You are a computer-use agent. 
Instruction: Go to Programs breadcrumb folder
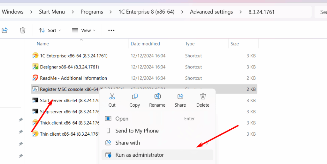coord(92,12)
